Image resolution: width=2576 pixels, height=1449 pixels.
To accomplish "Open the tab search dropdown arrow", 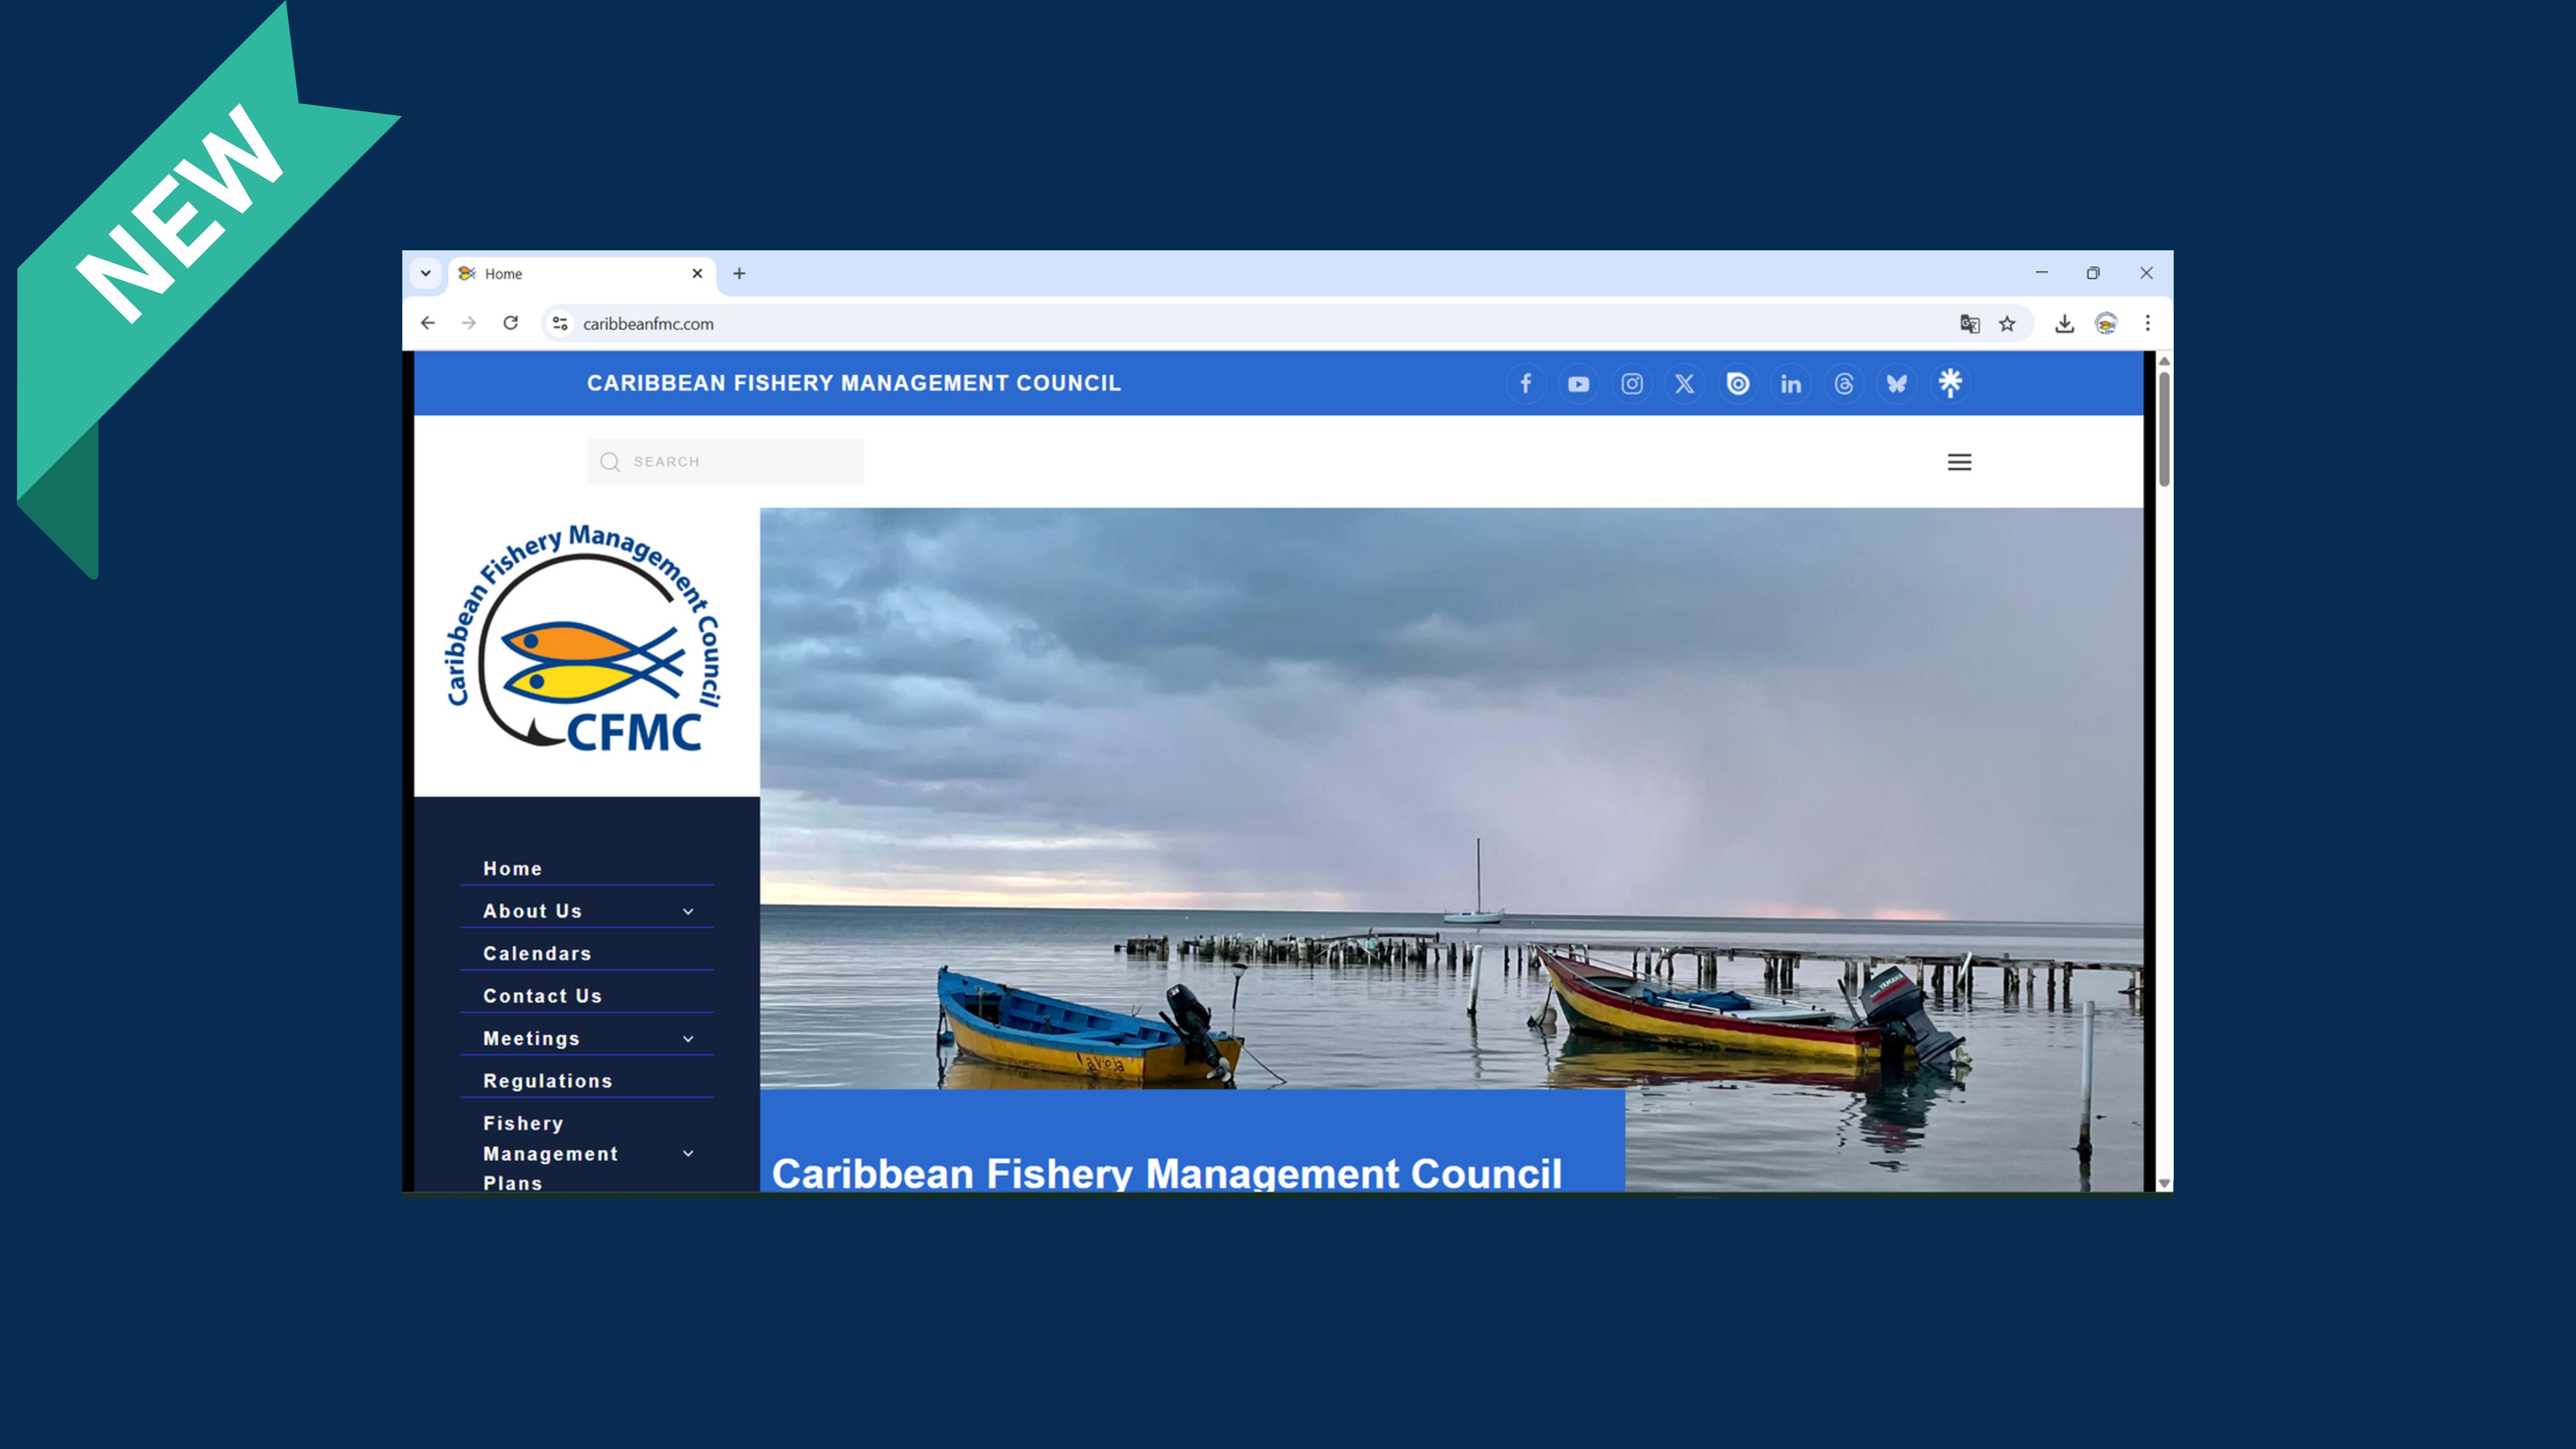I will [x=426, y=273].
